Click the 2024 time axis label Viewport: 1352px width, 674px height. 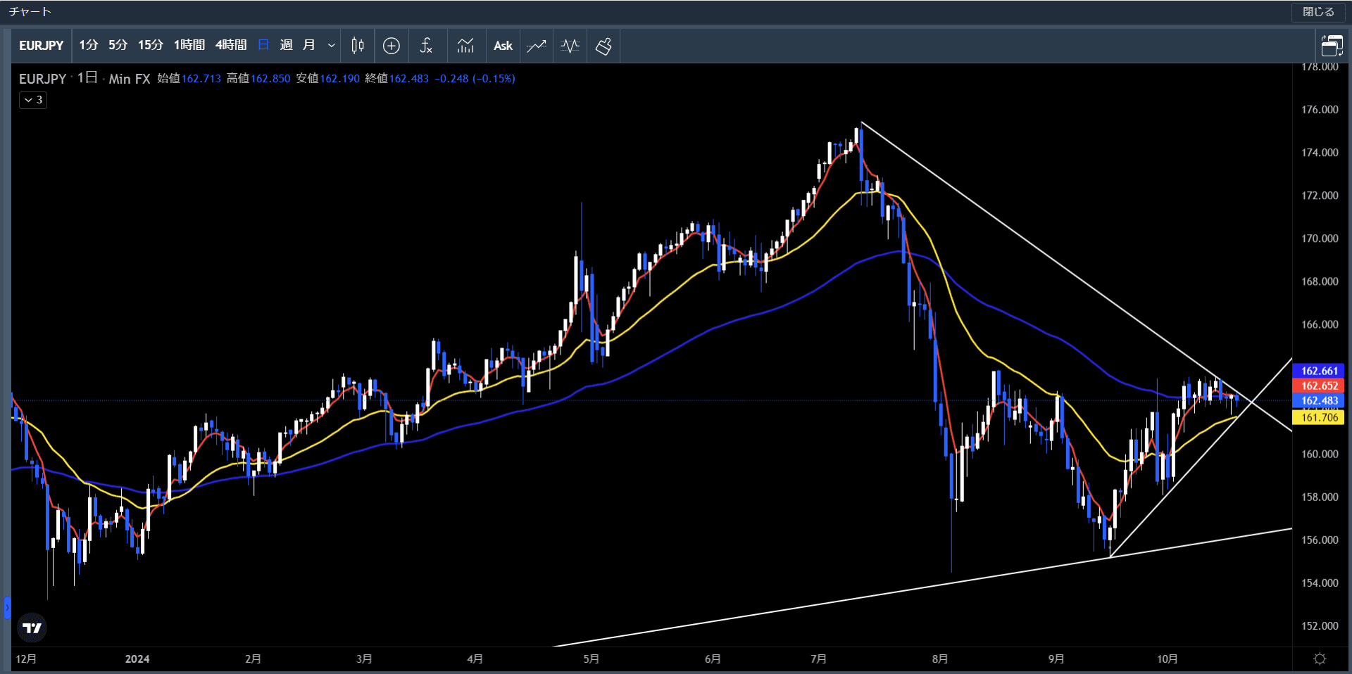pyautogui.click(x=137, y=659)
